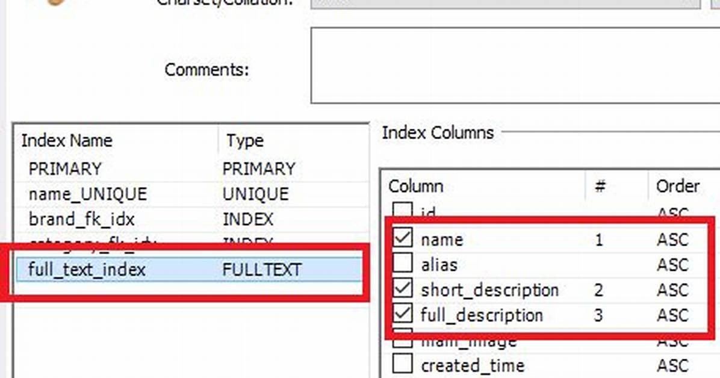
Task: Select the name_UNIQUE index row
Action: tap(191, 194)
